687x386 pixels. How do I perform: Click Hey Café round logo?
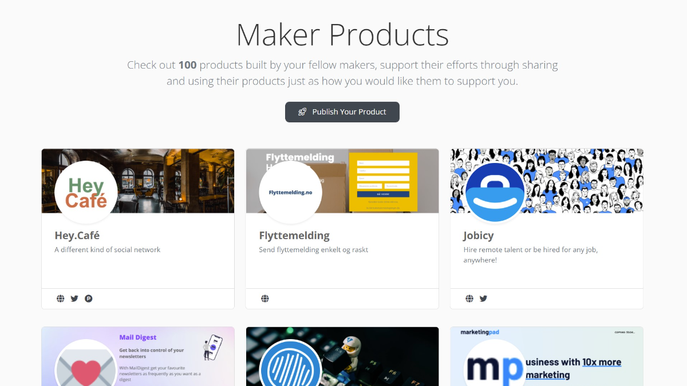(x=86, y=193)
